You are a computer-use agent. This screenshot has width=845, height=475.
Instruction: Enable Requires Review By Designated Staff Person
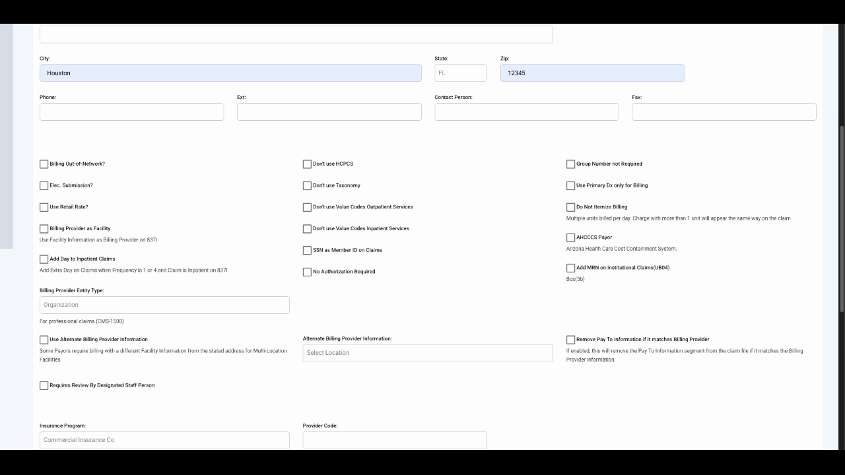[44, 385]
